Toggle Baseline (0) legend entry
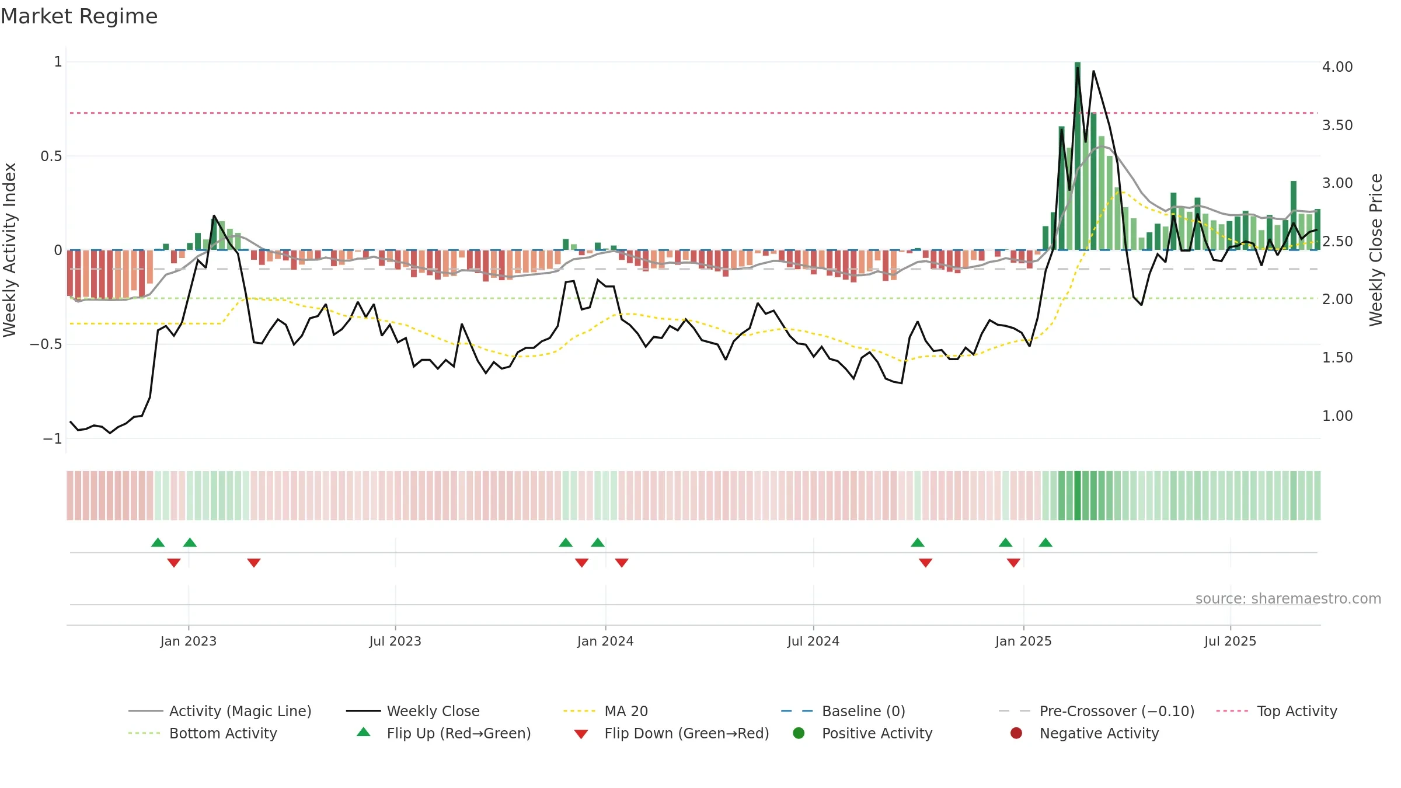Viewport: 1401px width, 788px height. (x=843, y=711)
